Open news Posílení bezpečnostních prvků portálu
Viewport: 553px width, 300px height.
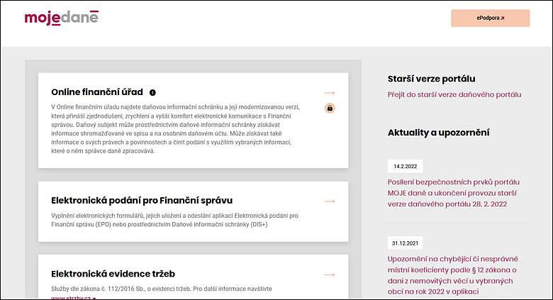coord(454,193)
